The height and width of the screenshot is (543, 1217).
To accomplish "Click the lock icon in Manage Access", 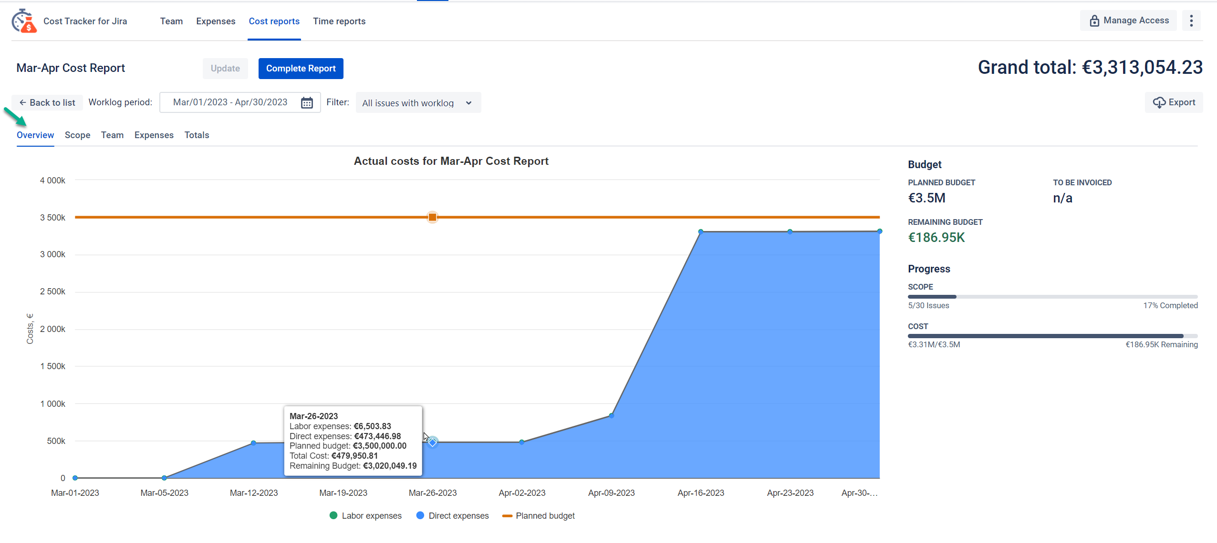I will pyautogui.click(x=1094, y=21).
